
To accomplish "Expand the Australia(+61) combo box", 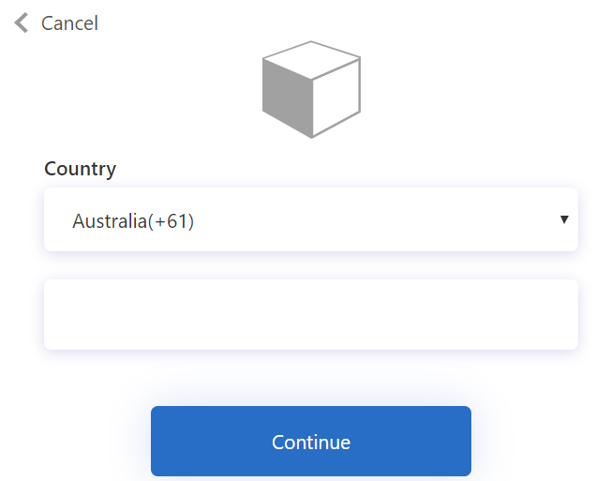I will click(x=310, y=220).
